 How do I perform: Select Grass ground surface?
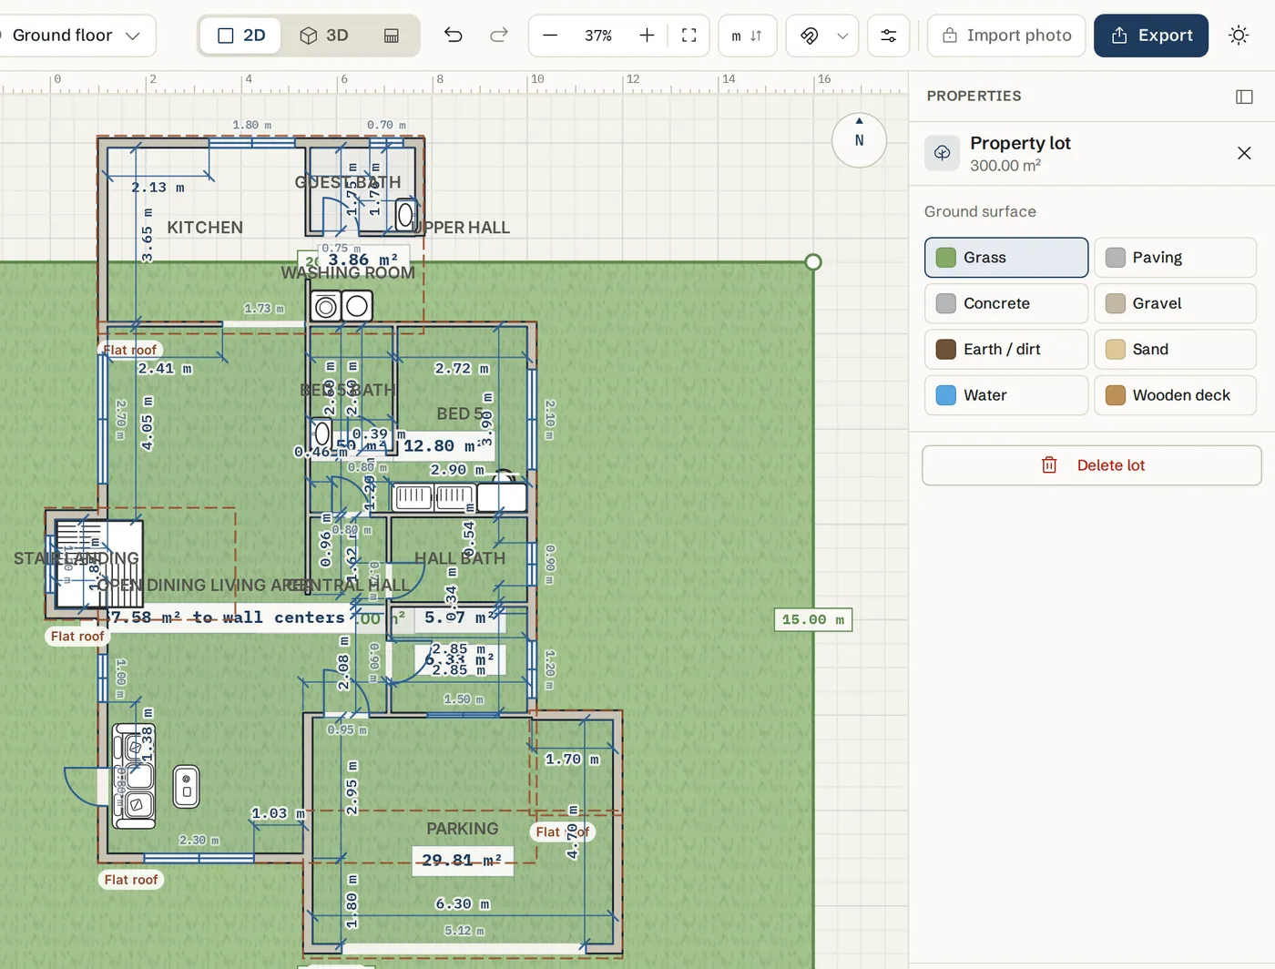click(1006, 258)
